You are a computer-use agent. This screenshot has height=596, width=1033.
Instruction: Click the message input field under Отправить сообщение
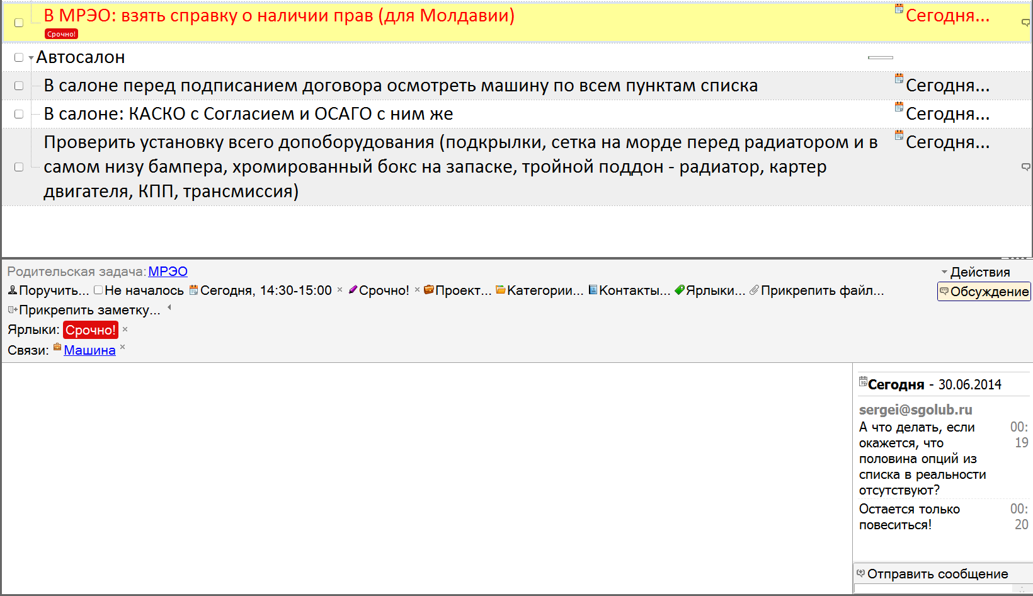[x=939, y=588]
